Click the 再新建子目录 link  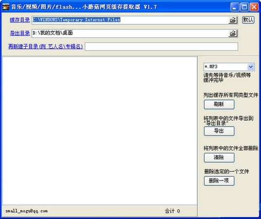click(45, 46)
